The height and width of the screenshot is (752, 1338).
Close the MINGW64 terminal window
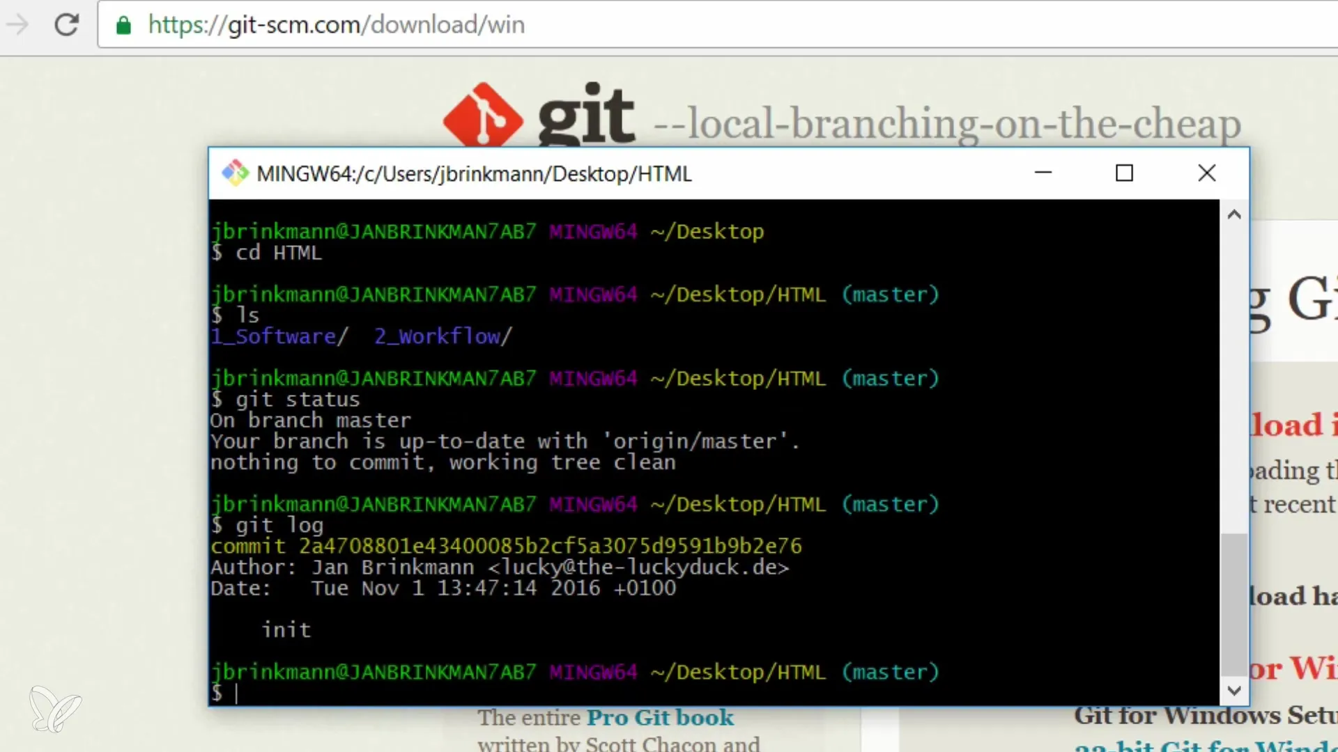pos(1207,173)
